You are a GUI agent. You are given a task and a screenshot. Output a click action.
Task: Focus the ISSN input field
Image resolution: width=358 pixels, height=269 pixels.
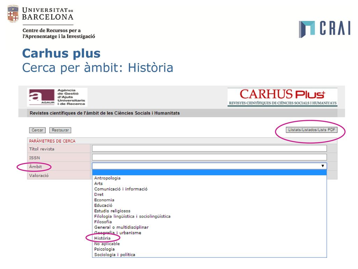209,157
